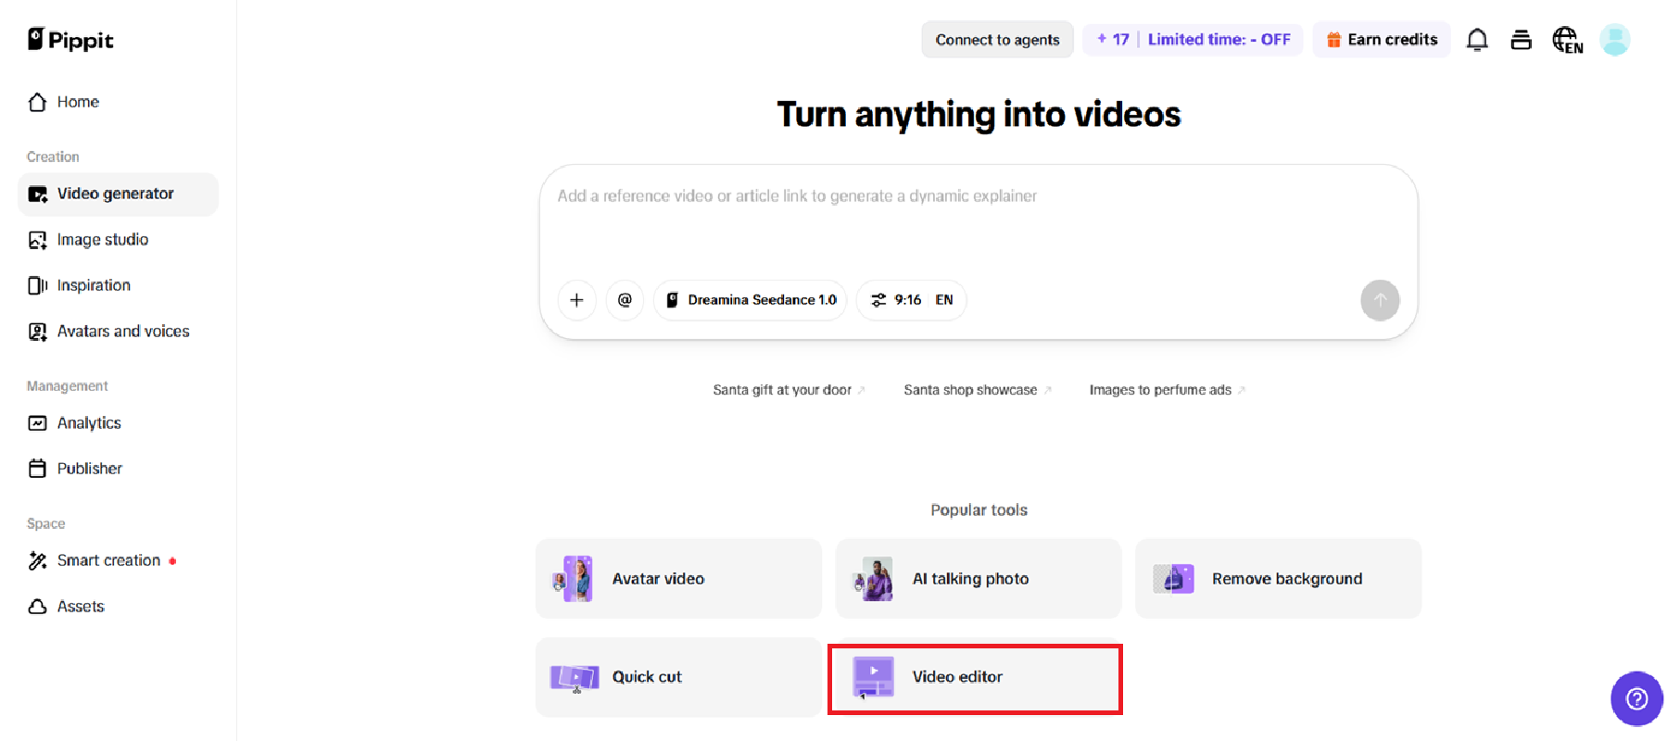Viewport: 1680px width, 741px height.
Task: Open the Dreamina Seedance 1.0 model selector
Action: (x=751, y=300)
